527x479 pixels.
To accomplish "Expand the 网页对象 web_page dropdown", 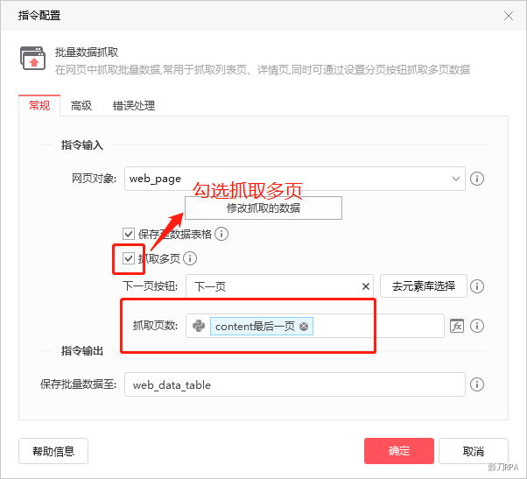I will tap(455, 179).
